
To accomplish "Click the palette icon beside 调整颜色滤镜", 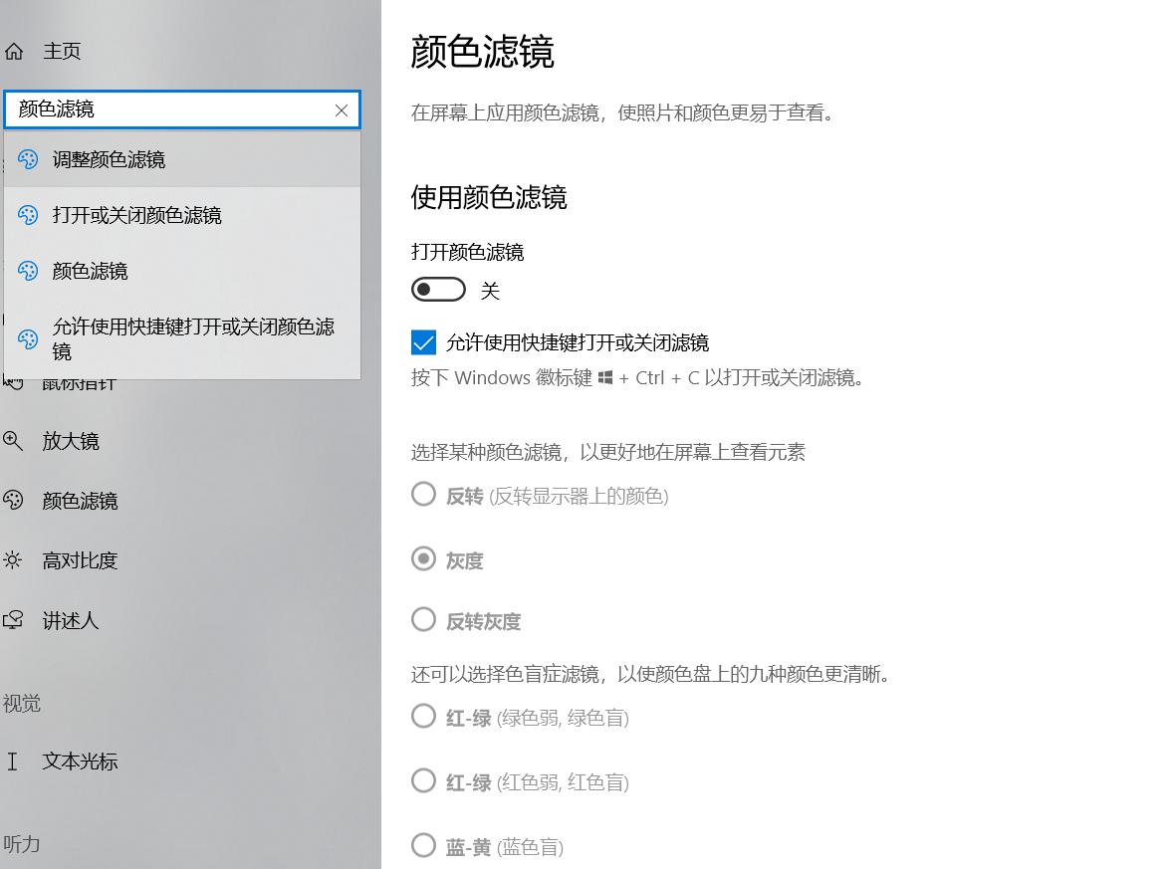I will 28,159.
